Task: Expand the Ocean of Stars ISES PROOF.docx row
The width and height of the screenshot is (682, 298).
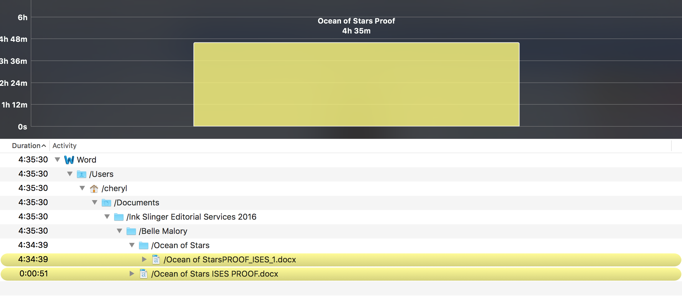Action: click(132, 274)
